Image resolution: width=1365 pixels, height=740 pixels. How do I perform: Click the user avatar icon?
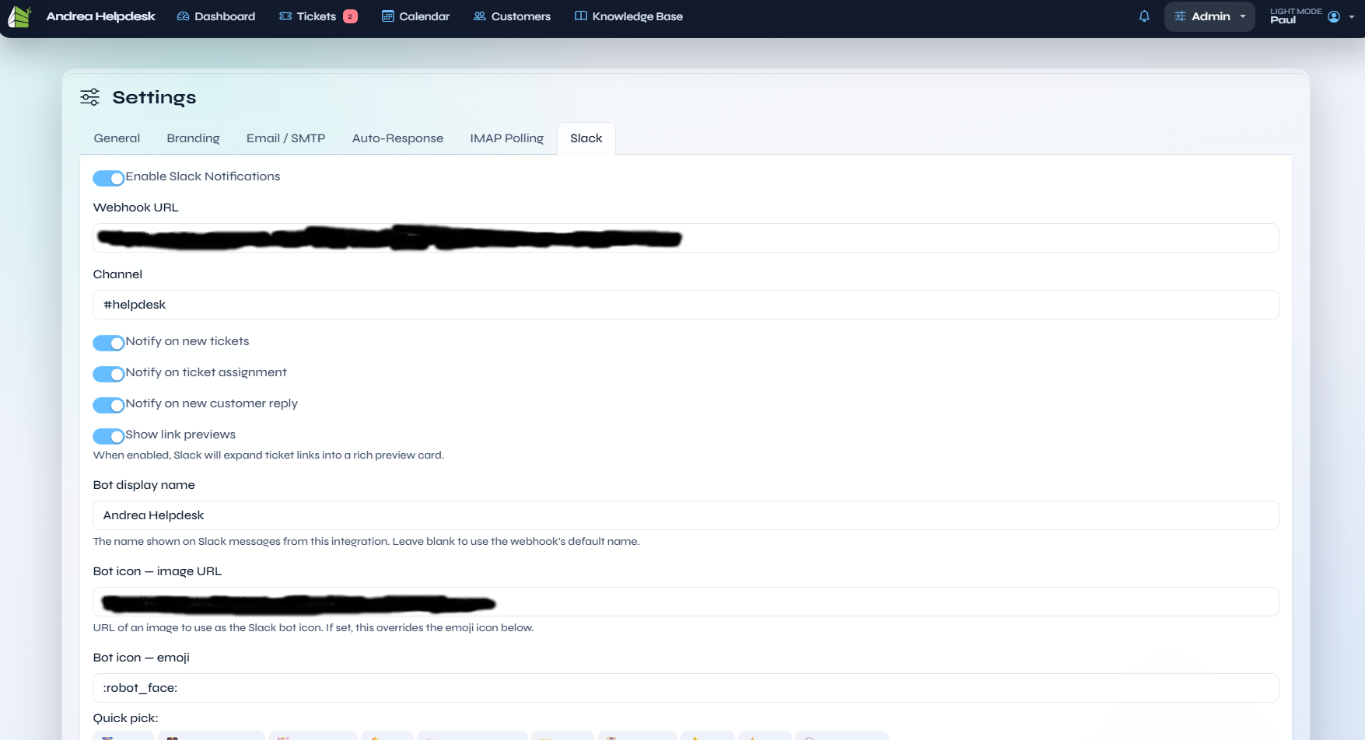point(1334,16)
